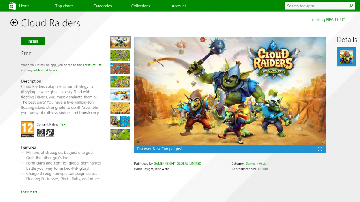Click the violence content descriptor icon
Image resolution: width=360 pixels, height=202 pixels.
(x=50, y=132)
